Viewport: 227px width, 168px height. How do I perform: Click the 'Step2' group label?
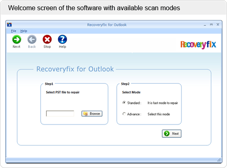coord(125,84)
